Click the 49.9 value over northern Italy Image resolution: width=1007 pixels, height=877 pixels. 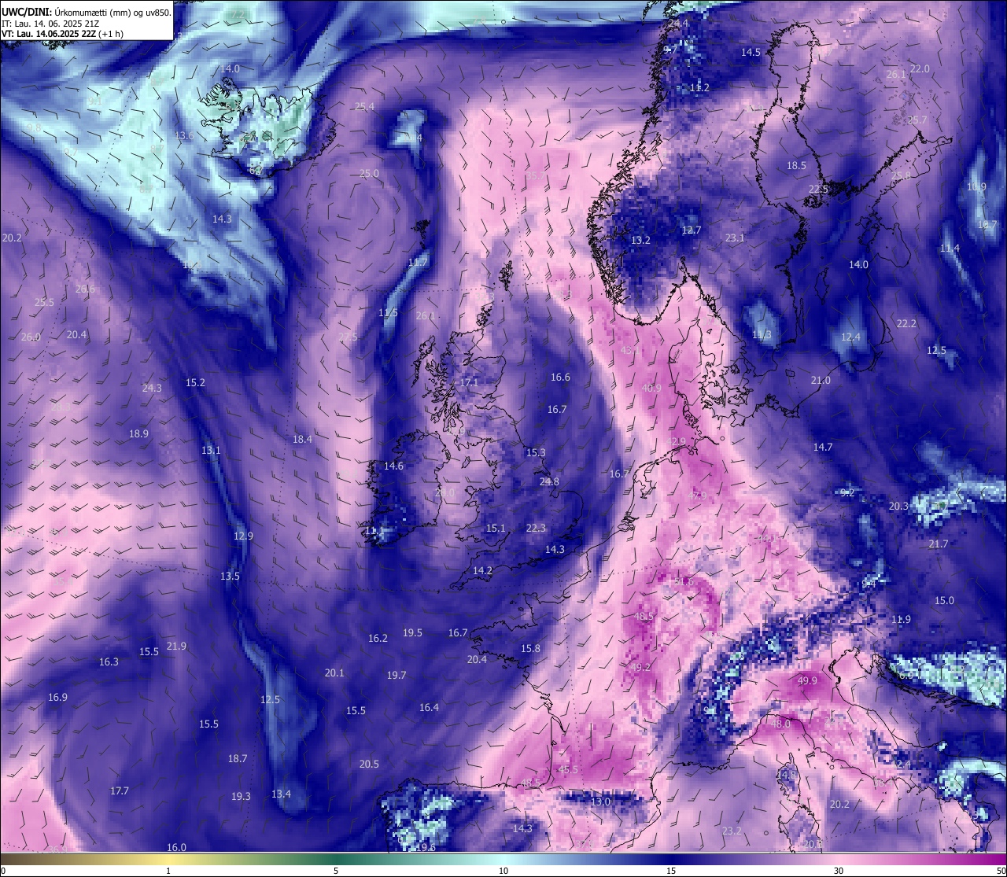pyautogui.click(x=807, y=681)
